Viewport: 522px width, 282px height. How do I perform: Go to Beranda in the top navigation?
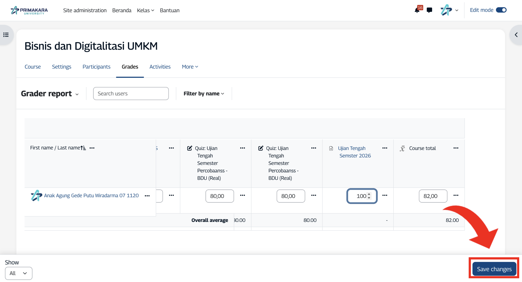pyautogui.click(x=122, y=10)
